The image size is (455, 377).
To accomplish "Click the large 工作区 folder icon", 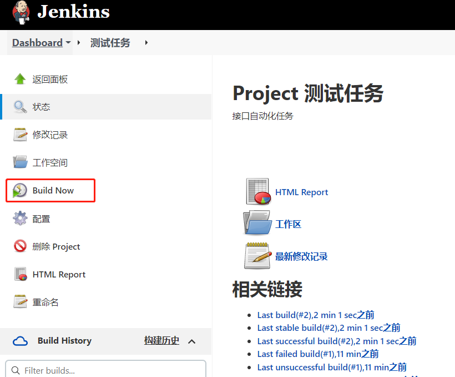I will (257, 224).
